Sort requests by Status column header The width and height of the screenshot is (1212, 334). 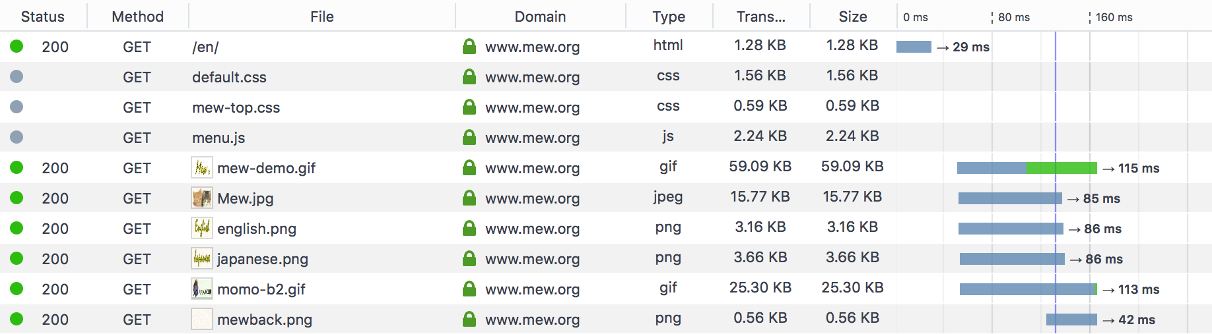point(43,16)
